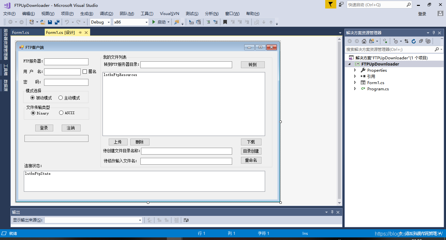Collapse the FTPUpDownloader project node
The height and width of the screenshot is (240, 446).
[350, 64]
